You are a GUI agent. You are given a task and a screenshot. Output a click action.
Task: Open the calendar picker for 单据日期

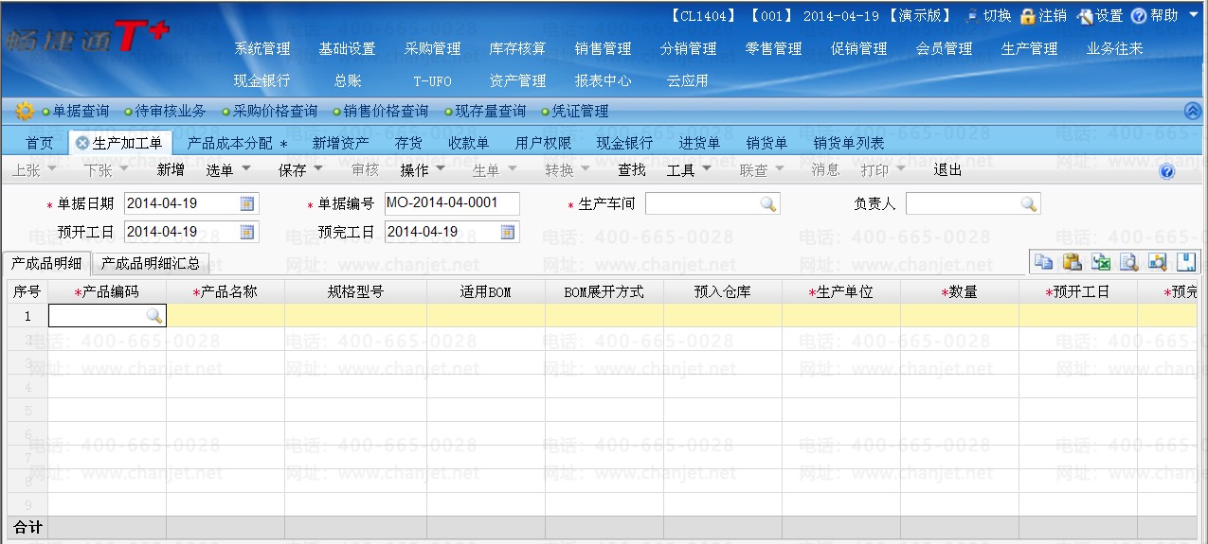[x=247, y=203]
